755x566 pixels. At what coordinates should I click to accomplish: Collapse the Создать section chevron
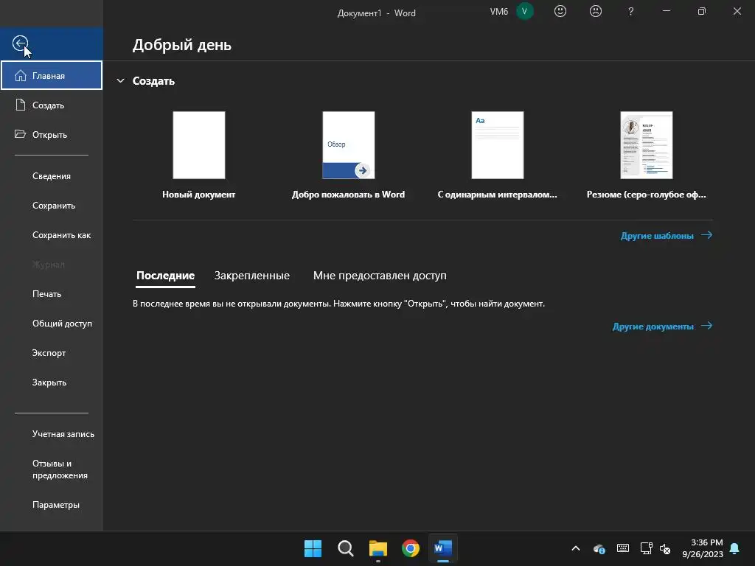tap(120, 81)
